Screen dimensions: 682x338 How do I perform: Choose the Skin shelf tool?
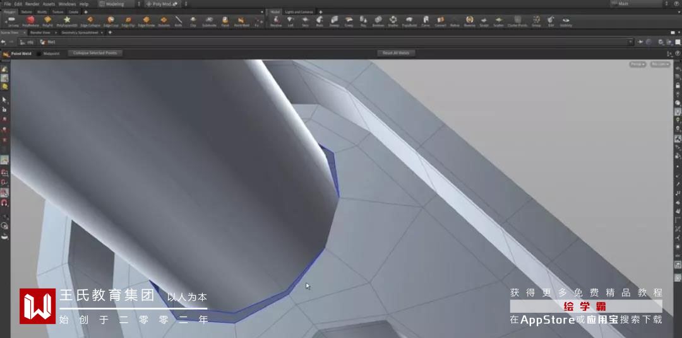click(306, 21)
